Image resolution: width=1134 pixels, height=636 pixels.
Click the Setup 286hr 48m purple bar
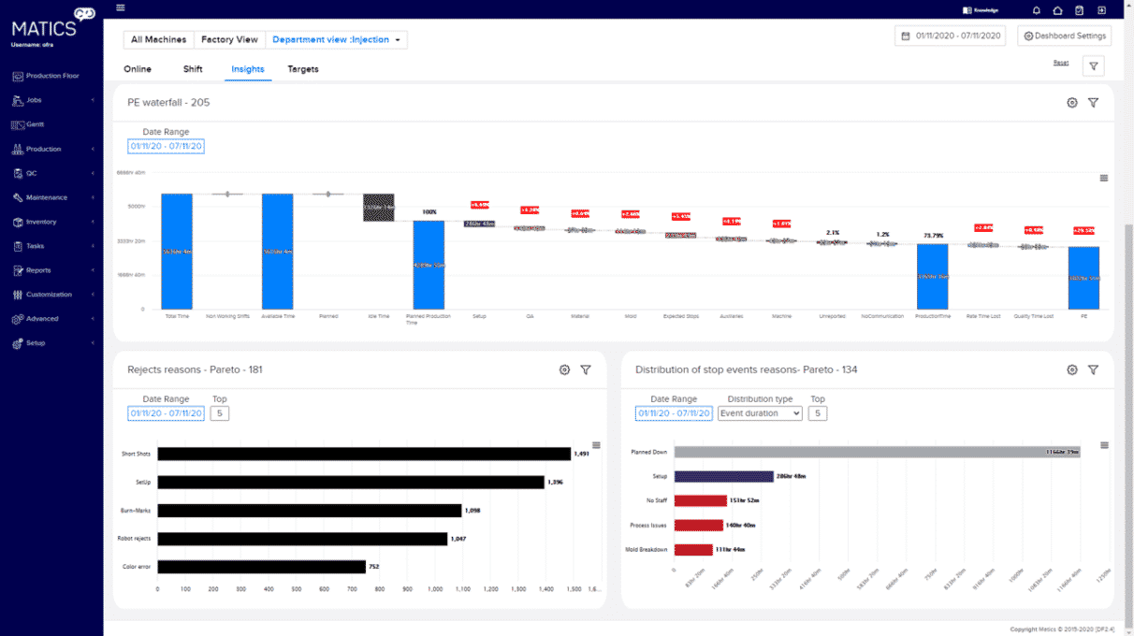(x=724, y=476)
